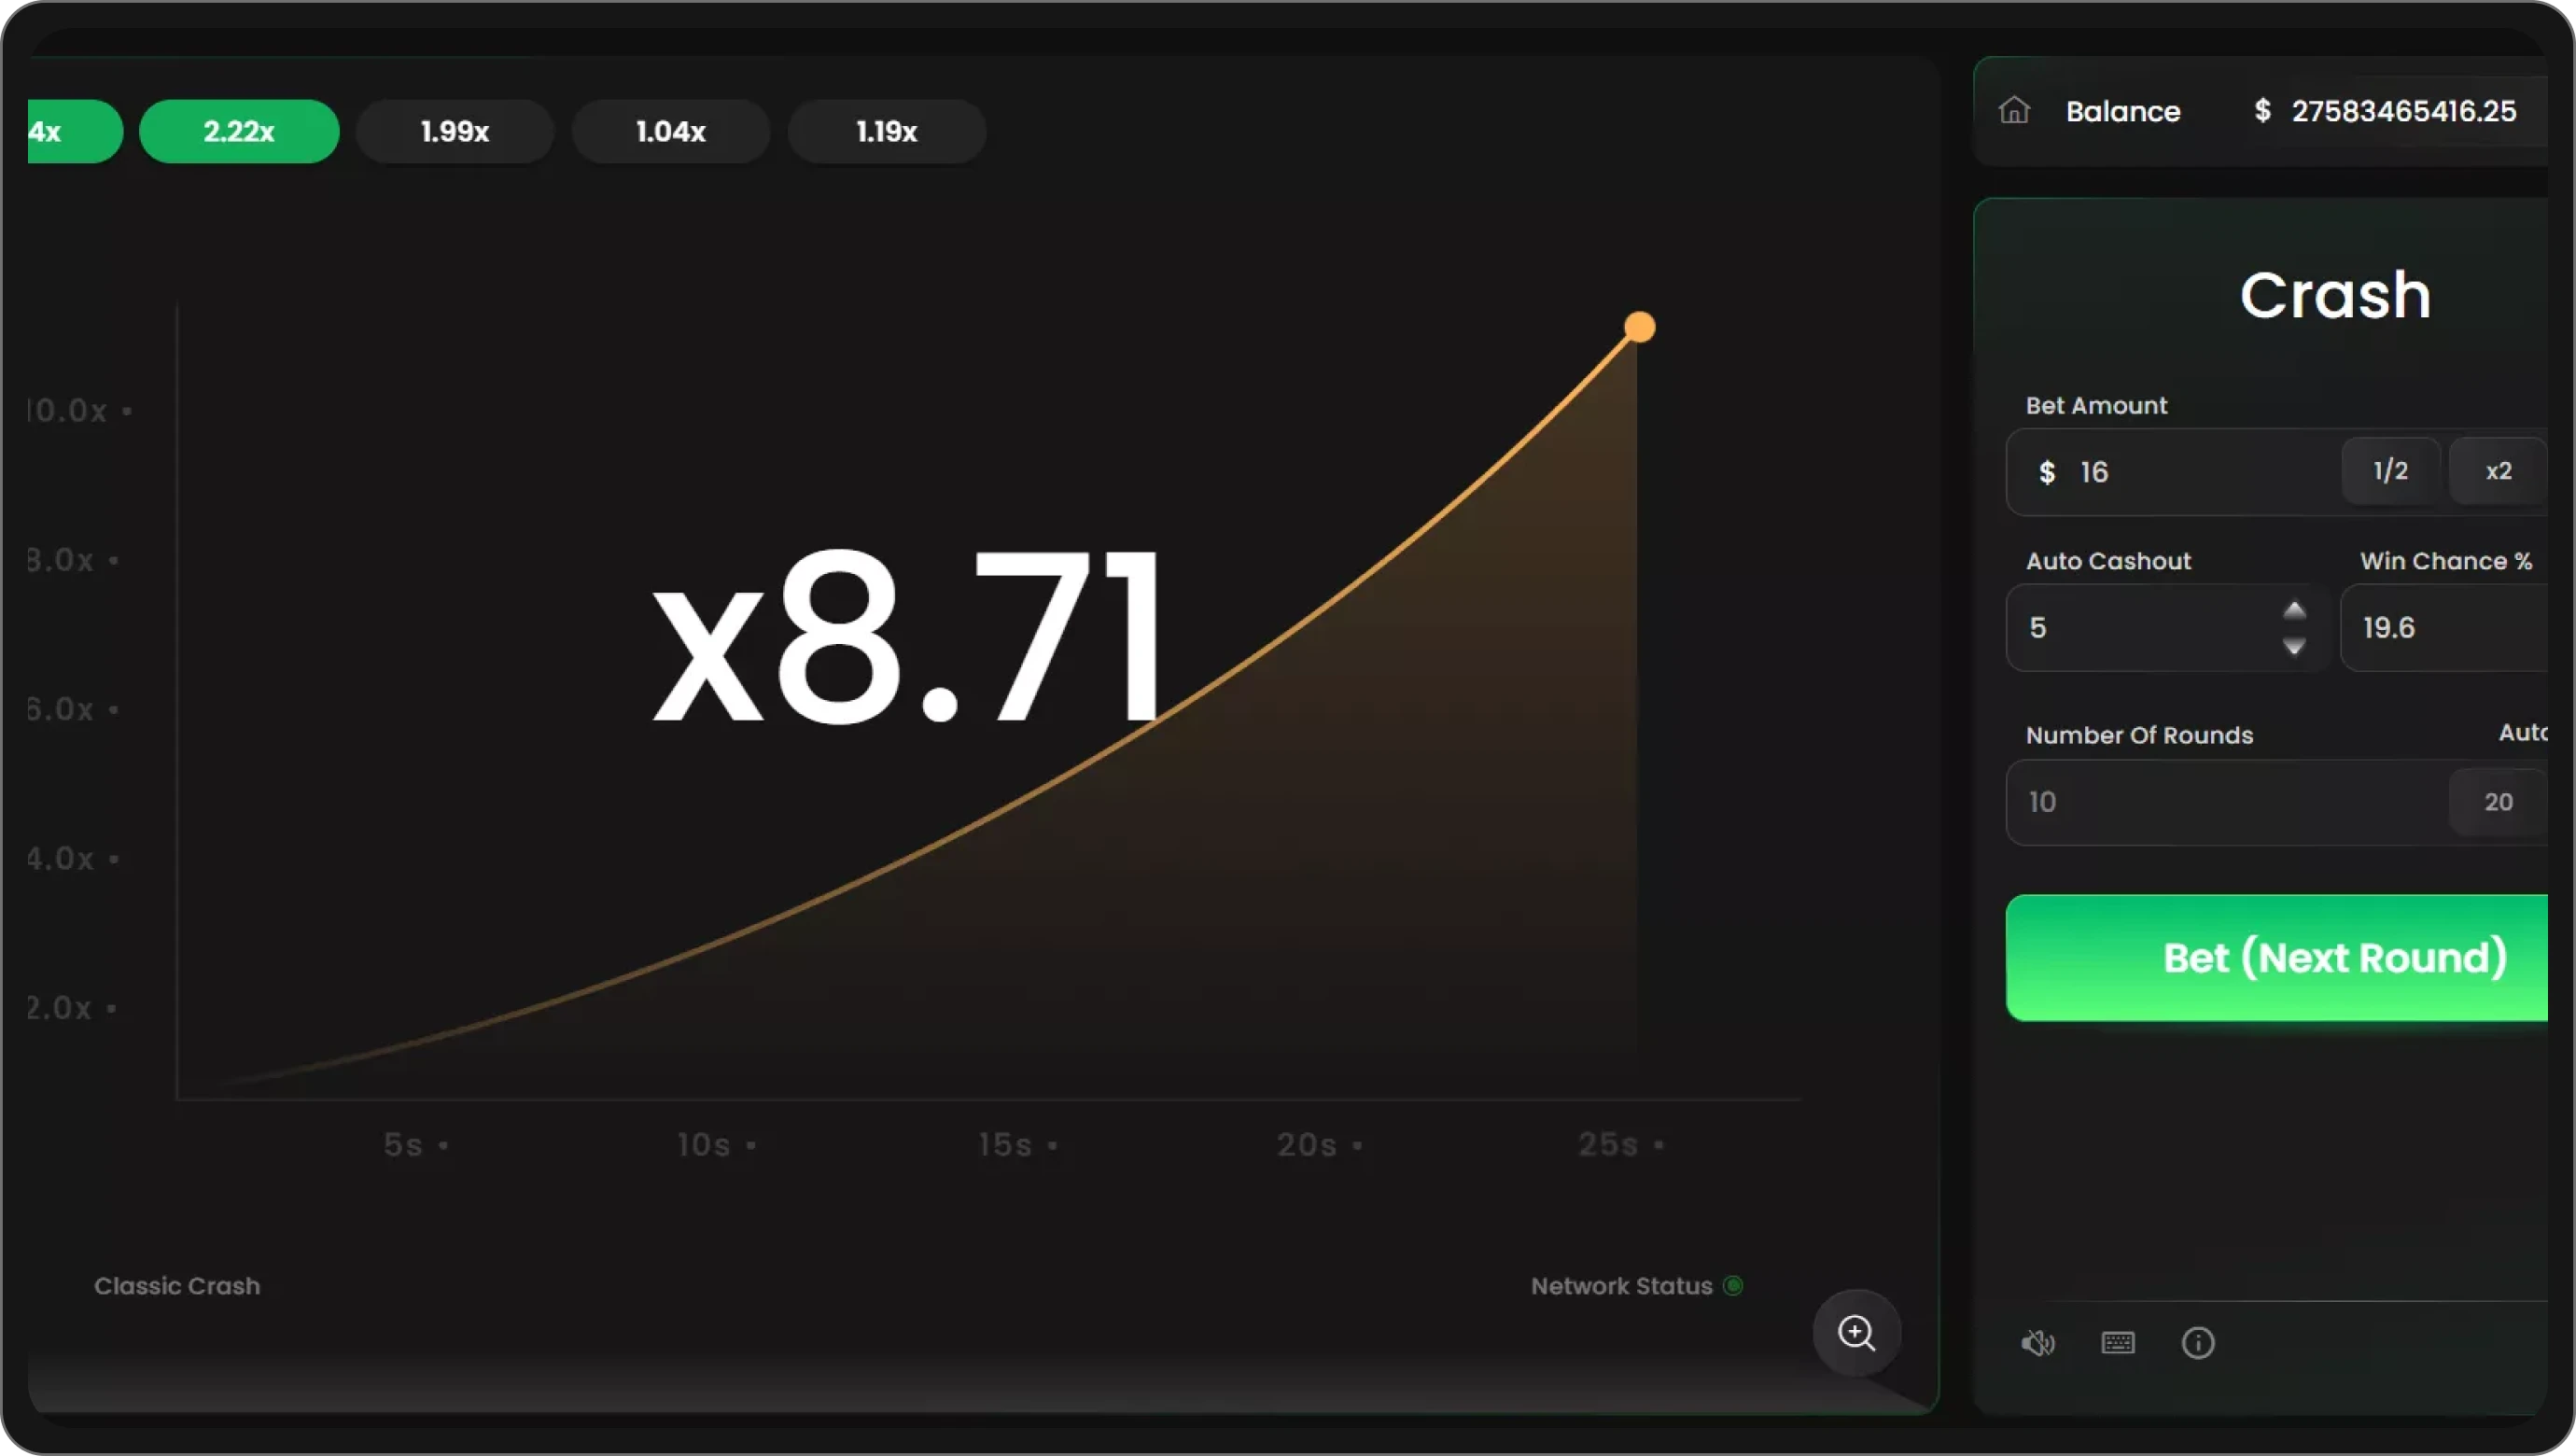
Task: Mute sound with the speaker icon
Action: pyautogui.click(x=2037, y=1342)
